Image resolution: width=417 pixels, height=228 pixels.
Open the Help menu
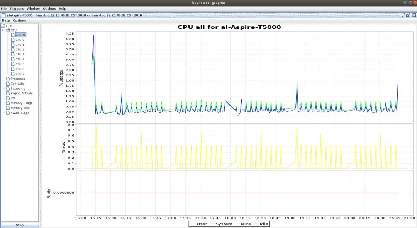pyautogui.click(x=63, y=8)
